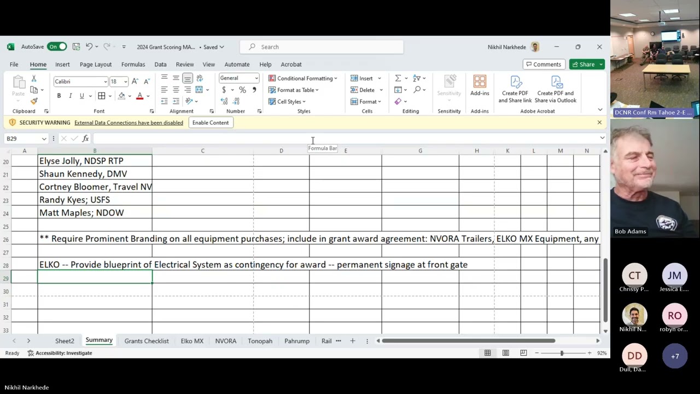Open the font size 18 dropdown
This screenshot has height=394, width=700.
125,82
